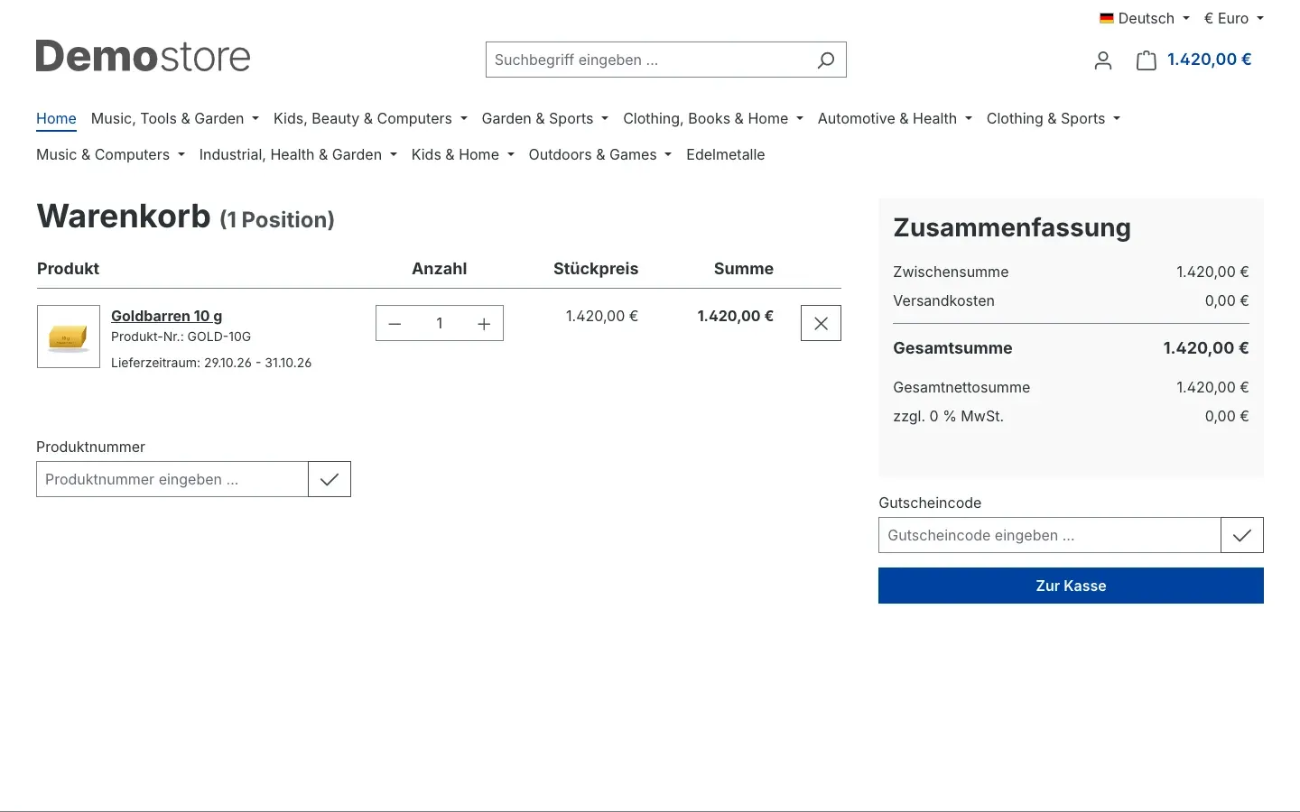Open Kids & Home category
The image size is (1300, 812).
tap(462, 154)
